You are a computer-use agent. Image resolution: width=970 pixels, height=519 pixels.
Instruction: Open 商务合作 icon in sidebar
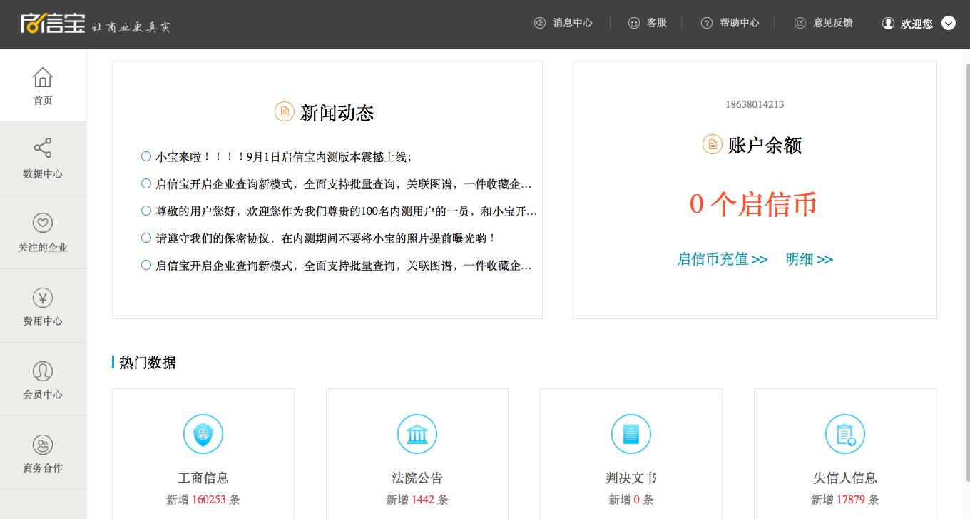[43, 445]
